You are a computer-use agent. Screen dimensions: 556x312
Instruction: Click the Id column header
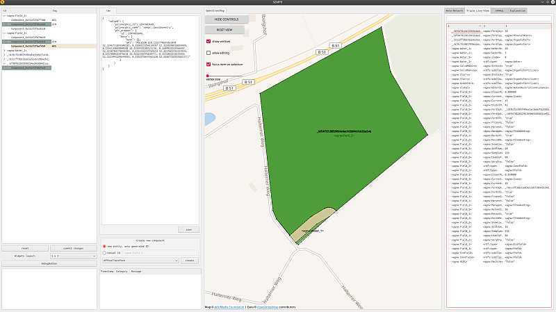point(26,10)
